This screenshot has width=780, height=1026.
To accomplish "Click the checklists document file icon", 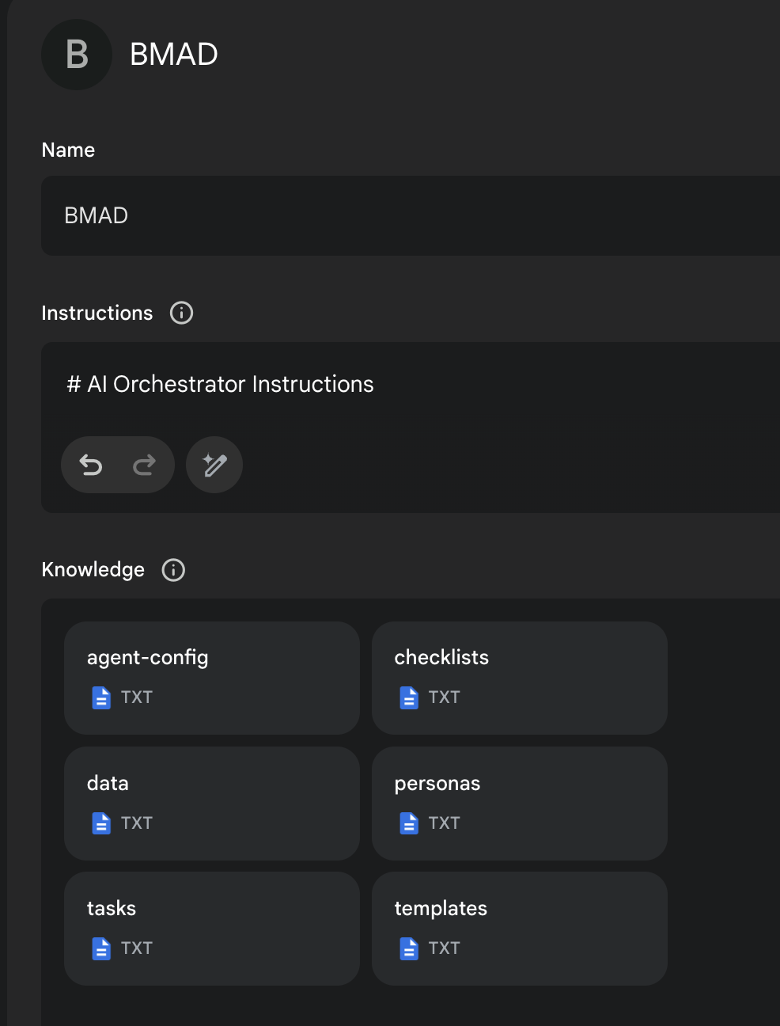I will [x=409, y=697].
